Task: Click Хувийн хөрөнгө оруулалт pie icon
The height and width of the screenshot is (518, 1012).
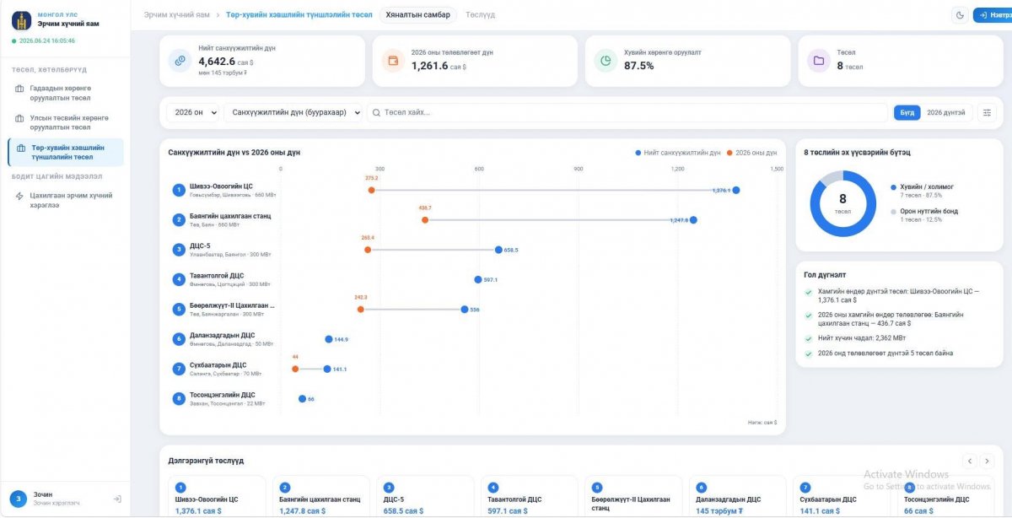Action: click(606, 61)
